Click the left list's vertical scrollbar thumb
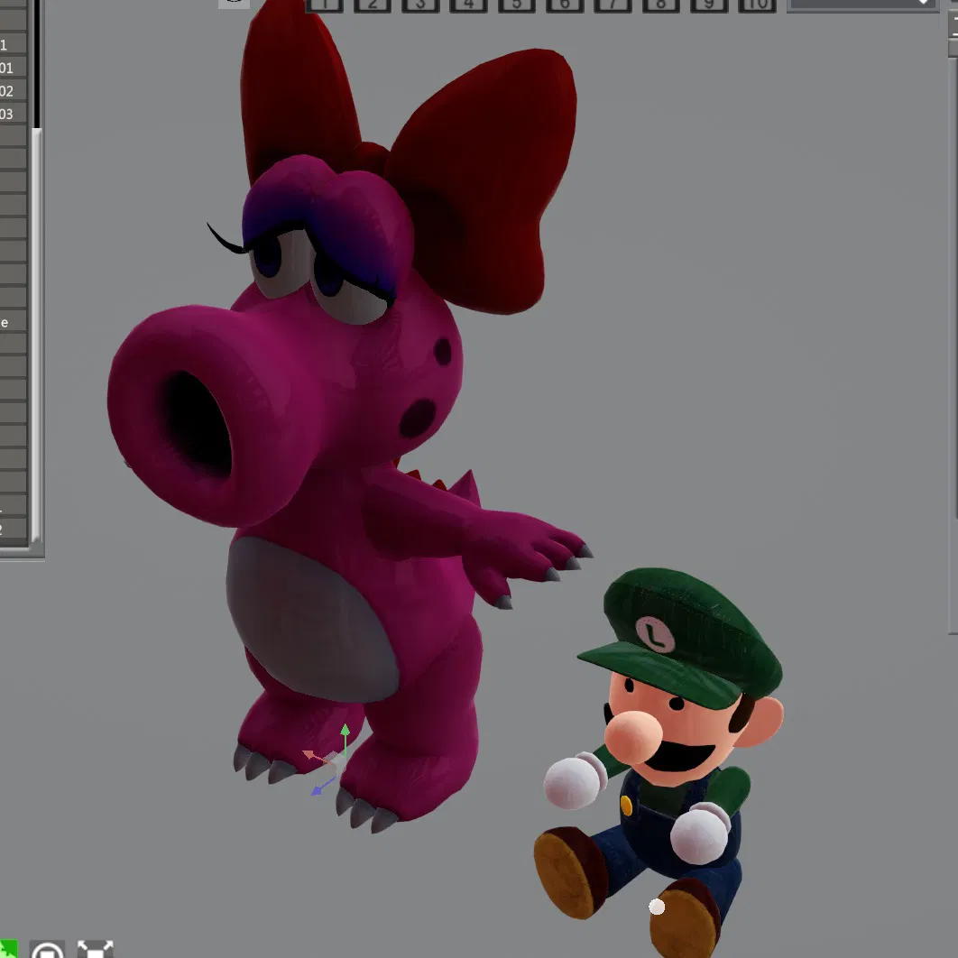 [37, 335]
